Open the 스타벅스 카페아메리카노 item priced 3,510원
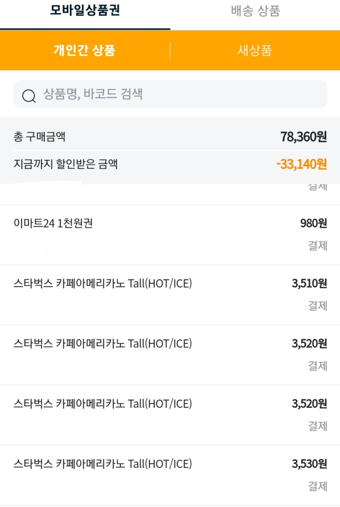The image size is (340, 507). 103,284
